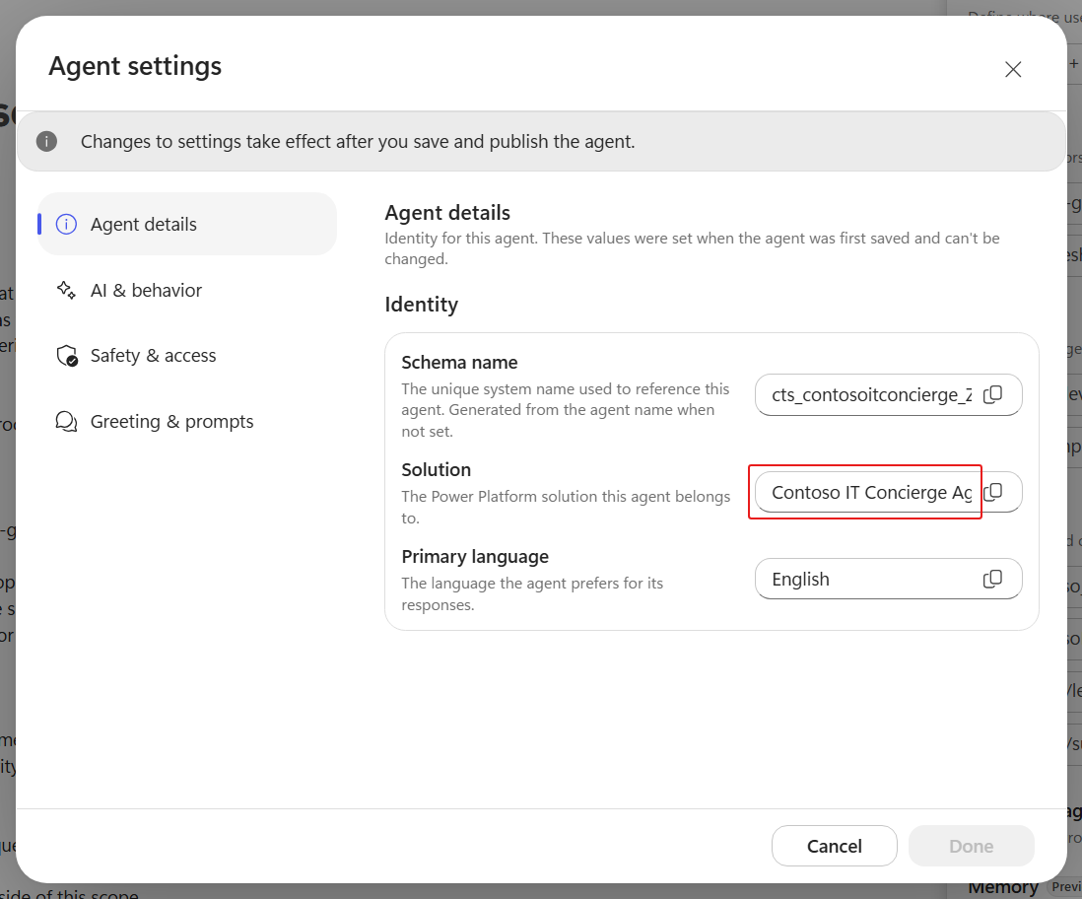Click the info icon in settings banner

pos(46,142)
